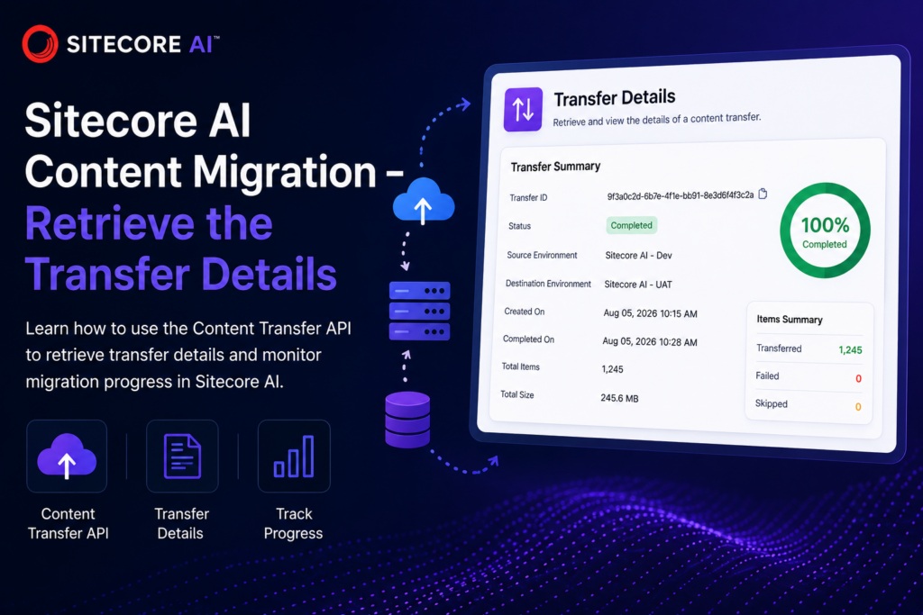Viewport: 923px width, 615px height.
Task: Click the Status label
Action: pos(519,226)
